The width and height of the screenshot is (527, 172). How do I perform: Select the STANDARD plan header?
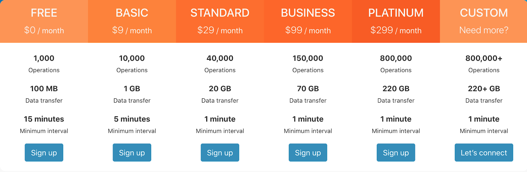click(220, 13)
